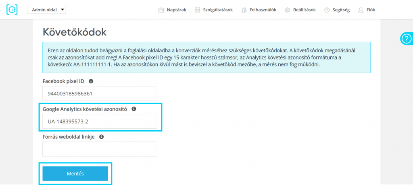Show info tooltip for Facebook pixel ID

tap(91, 81)
